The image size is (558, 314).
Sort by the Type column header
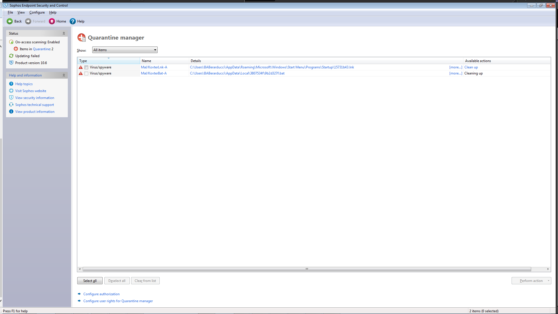point(108,61)
